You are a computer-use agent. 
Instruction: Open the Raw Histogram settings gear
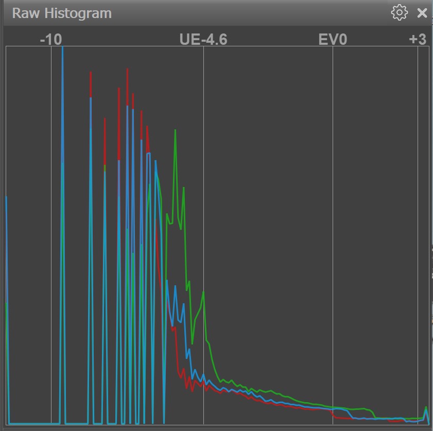pyautogui.click(x=399, y=13)
